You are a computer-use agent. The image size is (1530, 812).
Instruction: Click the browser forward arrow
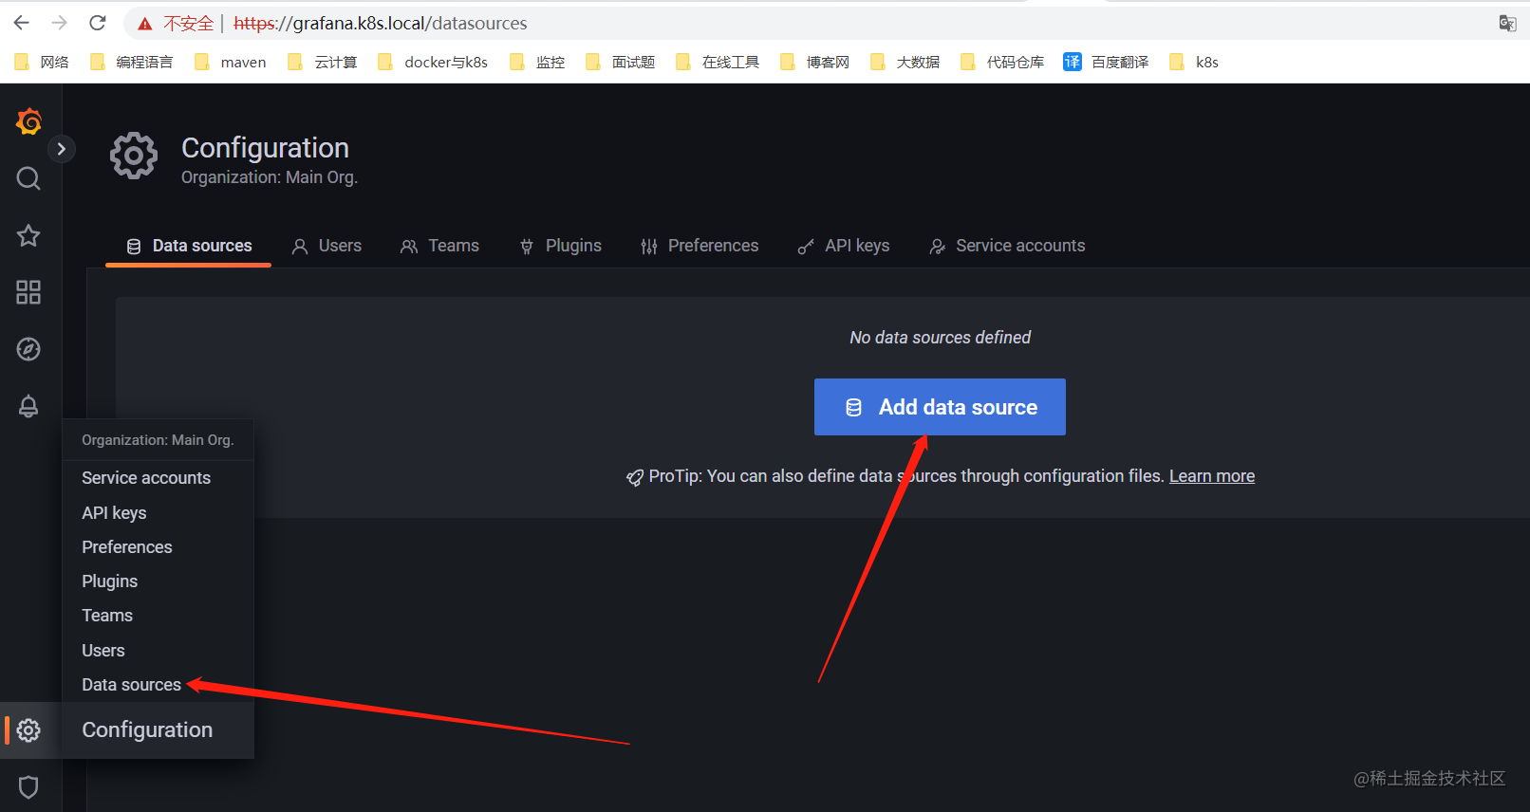click(x=60, y=23)
